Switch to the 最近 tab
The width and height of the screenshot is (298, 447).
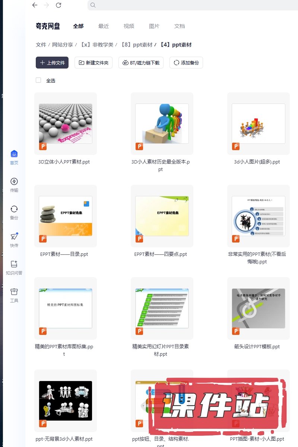pyautogui.click(x=104, y=26)
